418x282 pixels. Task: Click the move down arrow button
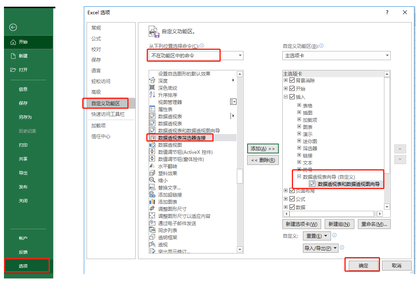[x=400, y=159]
